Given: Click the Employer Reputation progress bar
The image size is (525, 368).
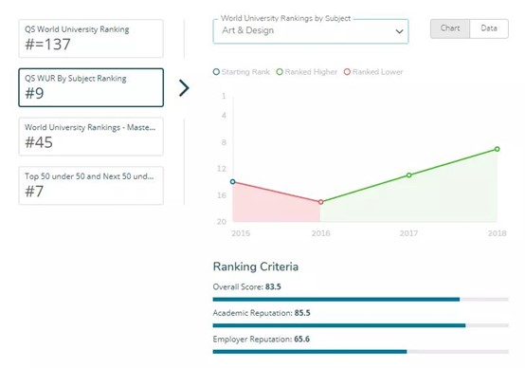Looking at the screenshot, I should point(361,352).
